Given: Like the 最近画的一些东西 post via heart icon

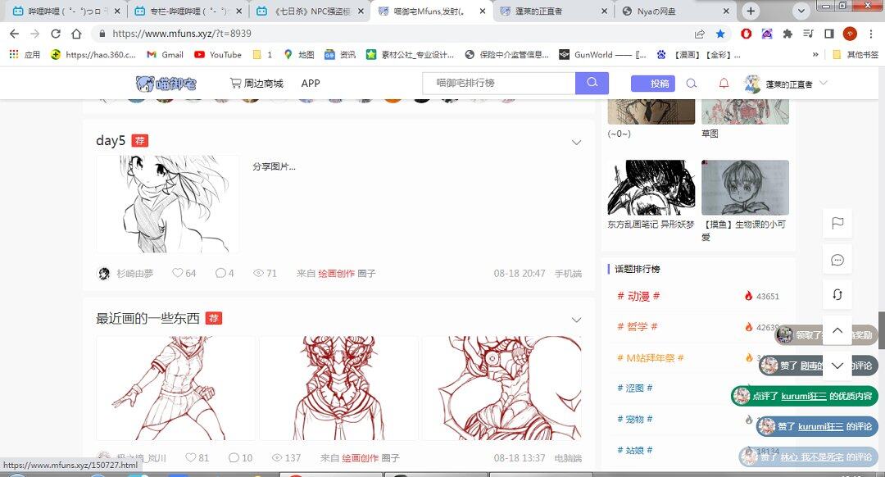Looking at the screenshot, I should pos(190,457).
